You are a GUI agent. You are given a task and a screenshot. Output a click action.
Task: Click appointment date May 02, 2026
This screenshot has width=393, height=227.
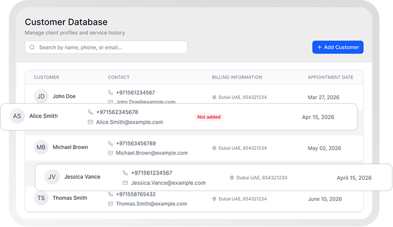pyautogui.click(x=324, y=149)
